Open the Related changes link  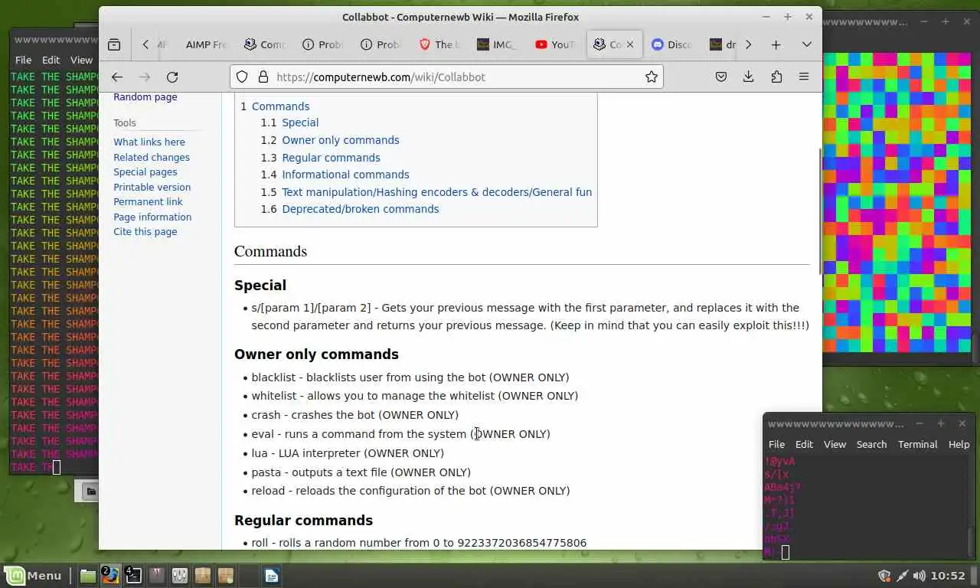click(152, 157)
